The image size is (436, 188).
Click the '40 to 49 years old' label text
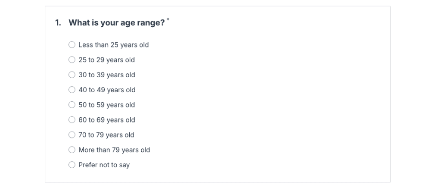(107, 90)
